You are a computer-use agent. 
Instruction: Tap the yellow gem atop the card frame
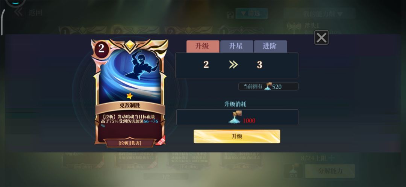(129, 45)
